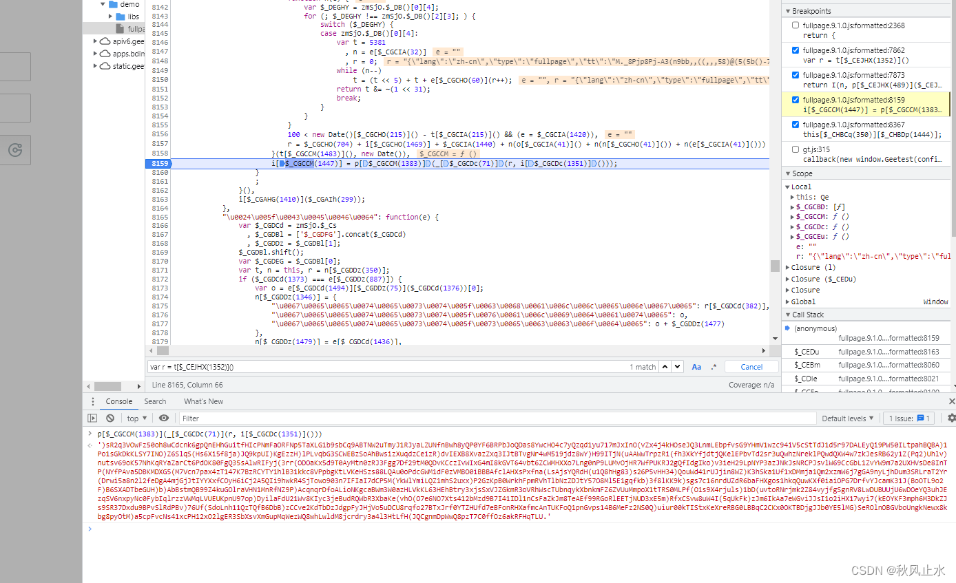The width and height of the screenshot is (956, 583).
Task: Collapse the demo folder tree arrow
Action: pyautogui.click(x=104, y=4)
